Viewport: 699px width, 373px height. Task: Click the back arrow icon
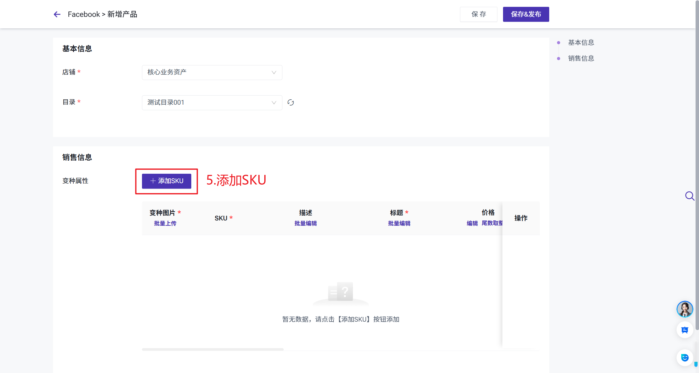coord(57,14)
